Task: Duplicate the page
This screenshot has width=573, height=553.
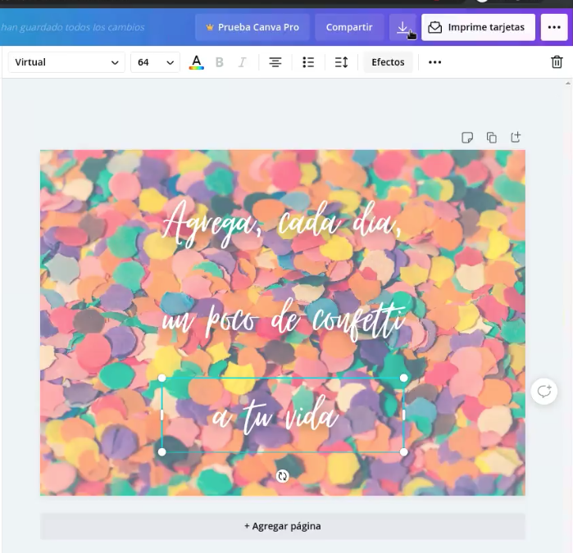Action: pos(492,138)
